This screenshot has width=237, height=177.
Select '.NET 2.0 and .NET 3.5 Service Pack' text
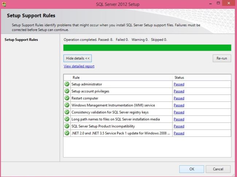click(121, 133)
